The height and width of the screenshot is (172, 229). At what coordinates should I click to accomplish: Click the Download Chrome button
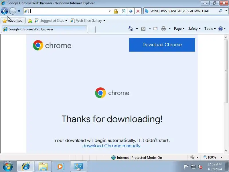[x=162, y=45]
